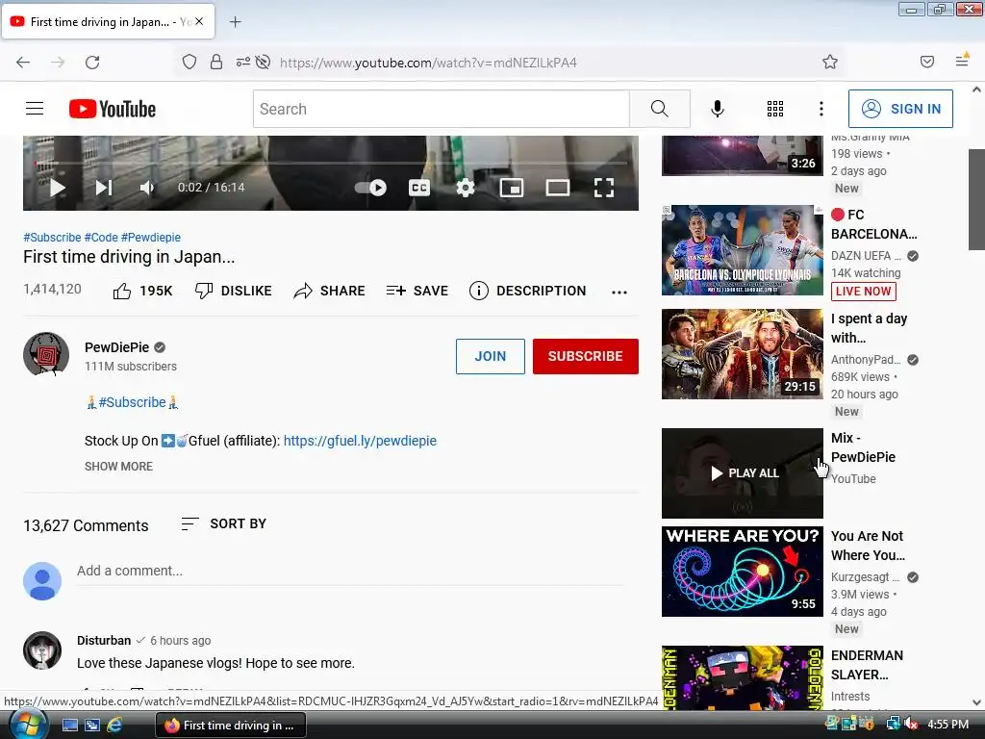Seek on the video progress bar

point(331,163)
